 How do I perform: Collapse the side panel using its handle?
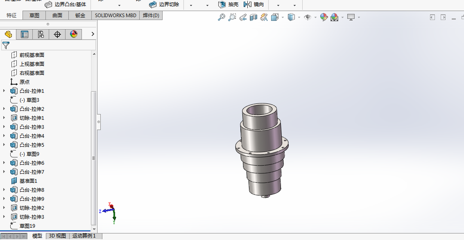click(x=99, y=122)
